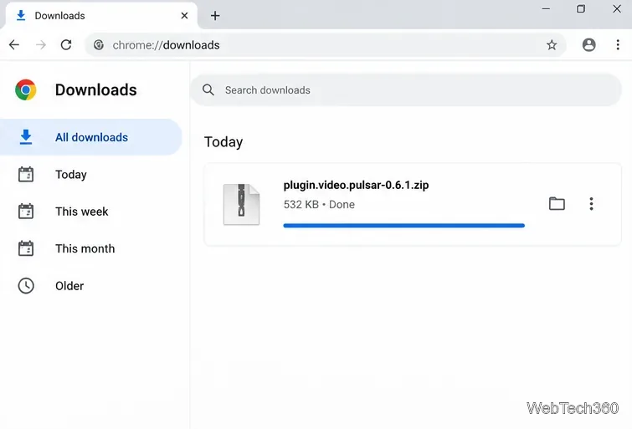Image resolution: width=632 pixels, height=429 pixels.
Task: Click the Older clock icon
Action: point(26,286)
